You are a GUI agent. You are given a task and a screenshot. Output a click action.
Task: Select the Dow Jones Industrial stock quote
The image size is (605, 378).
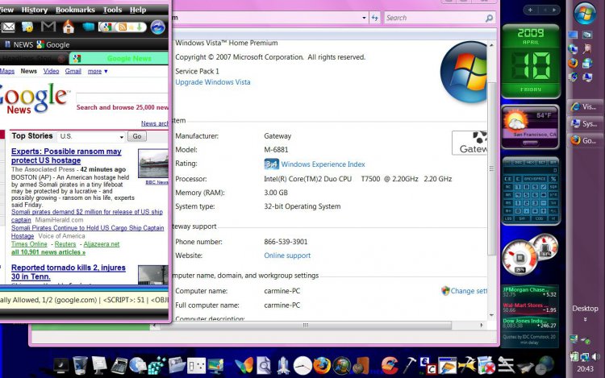530,323
